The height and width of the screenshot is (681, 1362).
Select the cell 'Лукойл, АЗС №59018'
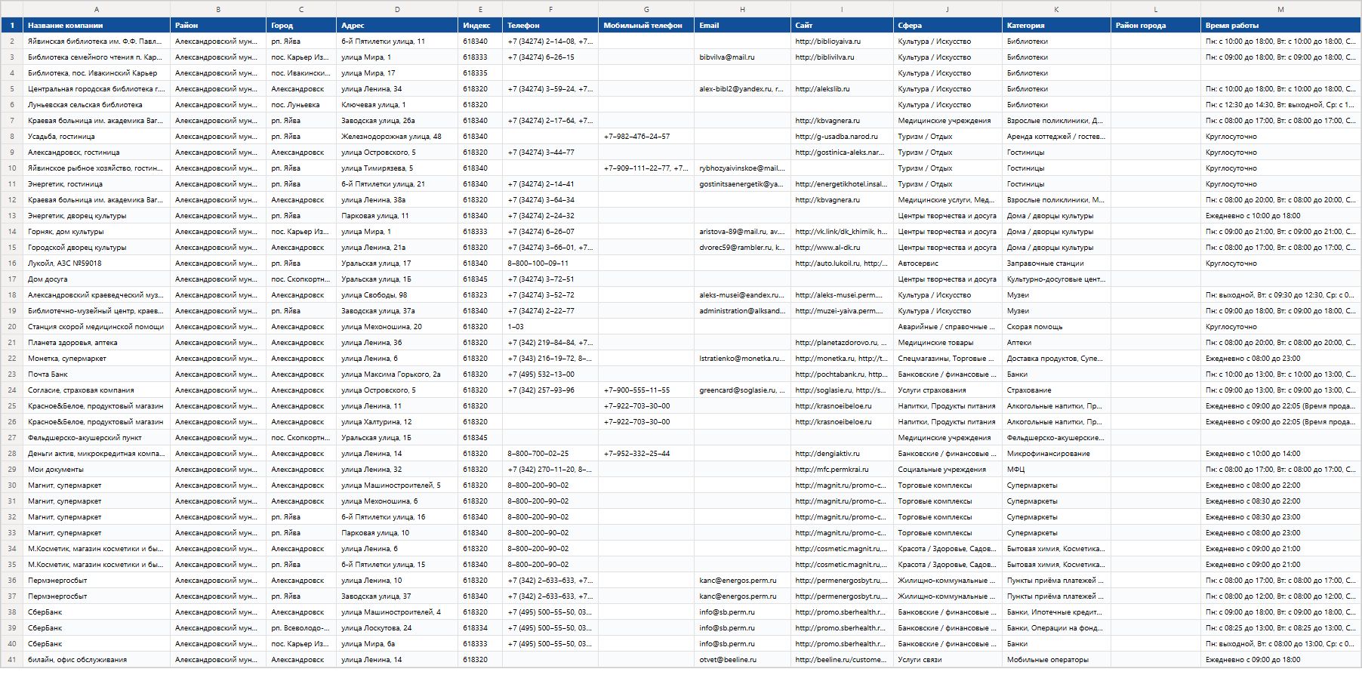pos(97,263)
